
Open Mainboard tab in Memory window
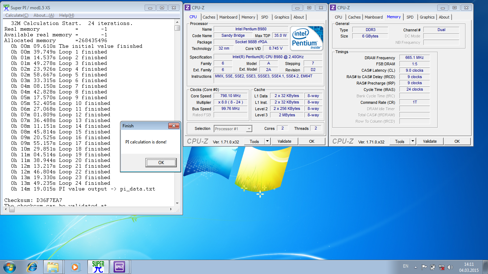point(374,17)
